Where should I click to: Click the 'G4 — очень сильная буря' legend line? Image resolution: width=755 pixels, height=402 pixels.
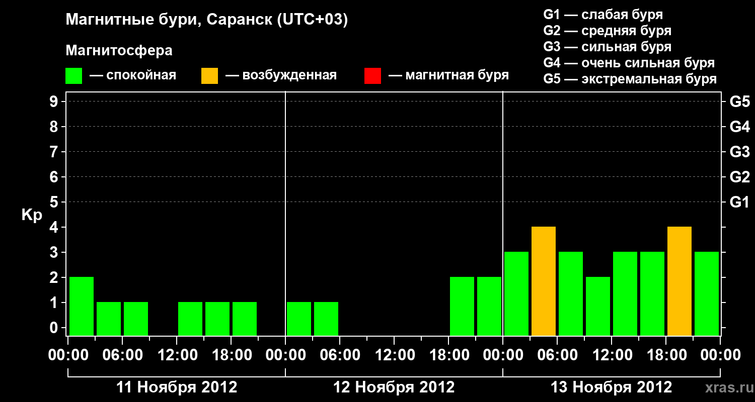629,63
